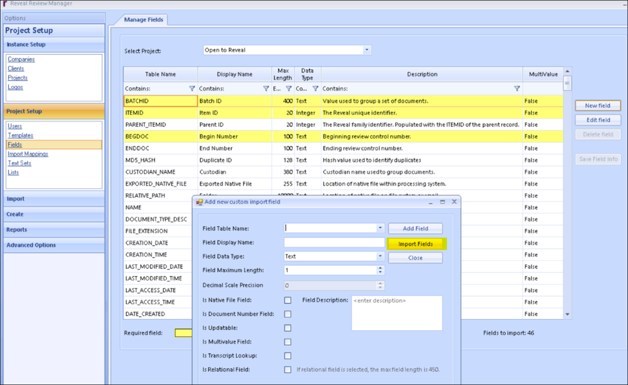The height and width of the screenshot is (385, 628).
Task: Expand the Advanced Options section
Action: [54, 245]
